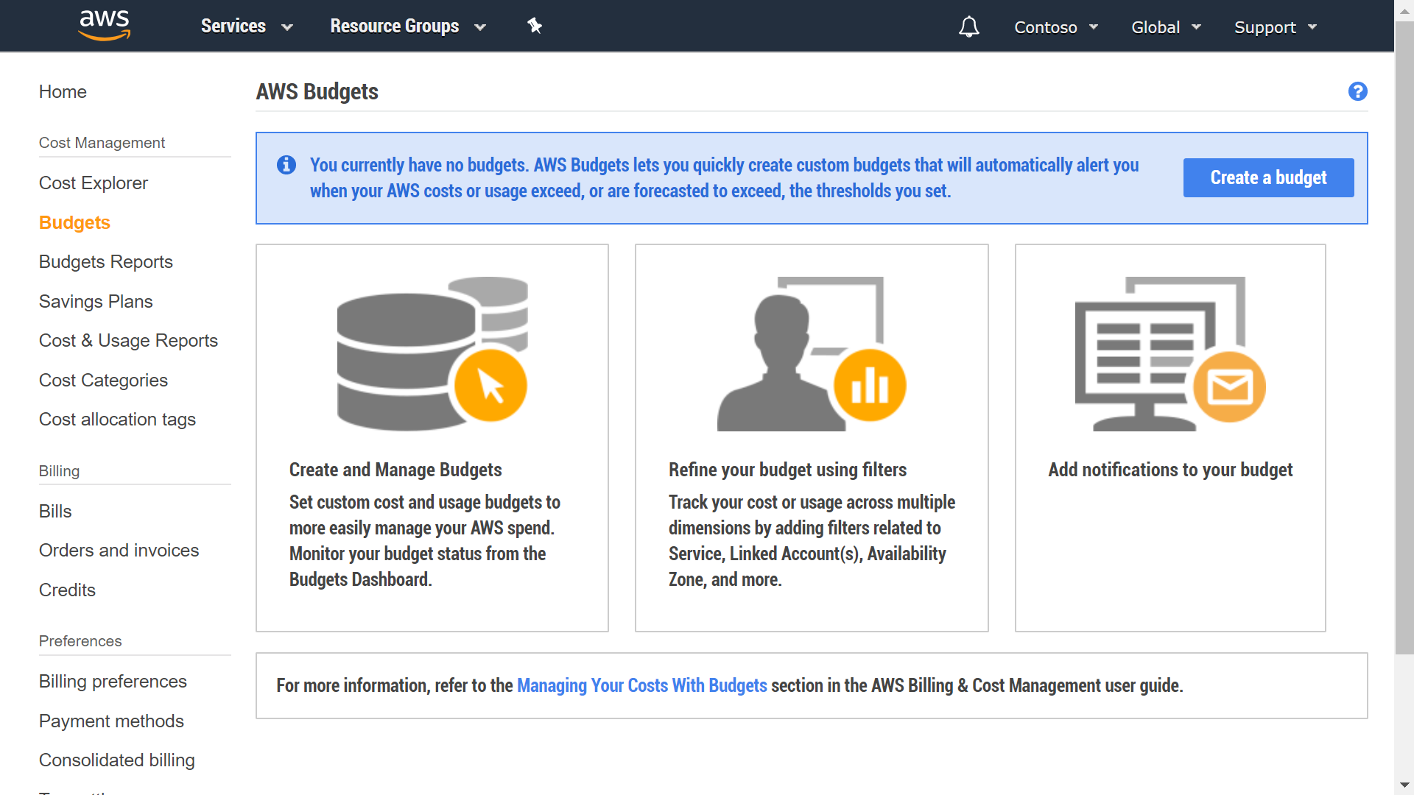Open Cost & Usage Reports
Image resolution: width=1414 pixels, height=795 pixels.
[128, 341]
